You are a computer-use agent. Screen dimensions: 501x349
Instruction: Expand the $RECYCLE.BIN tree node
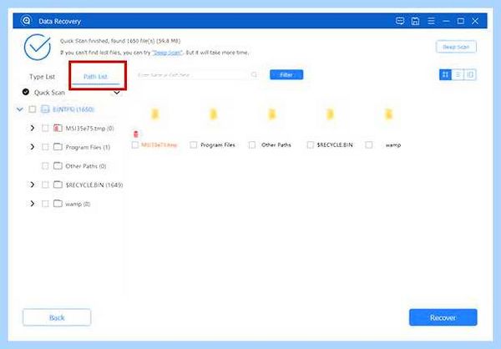33,185
